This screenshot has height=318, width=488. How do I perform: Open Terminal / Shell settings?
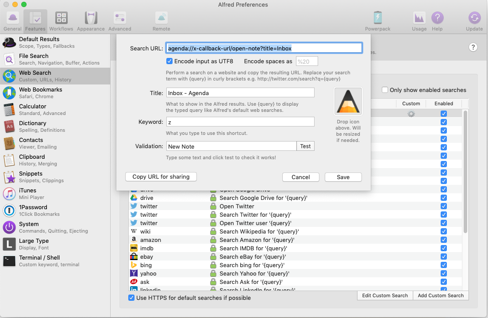tap(55, 261)
